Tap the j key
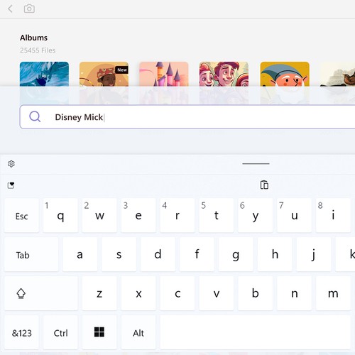The image size is (355, 355). tap(314, 254)
